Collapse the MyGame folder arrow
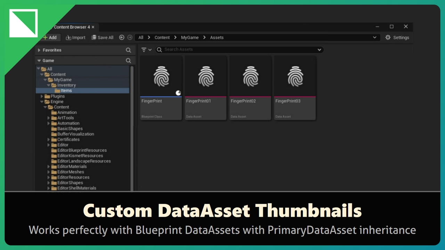 click(45, 80)
